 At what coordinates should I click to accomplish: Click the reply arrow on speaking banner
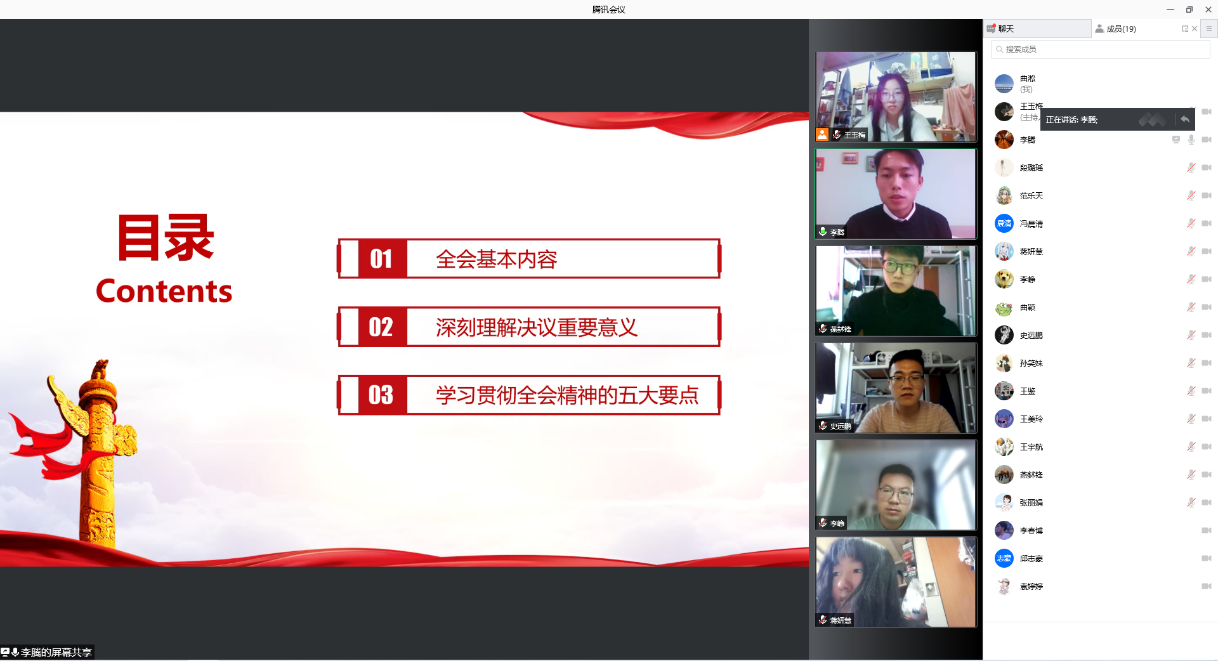[1184, 119]
